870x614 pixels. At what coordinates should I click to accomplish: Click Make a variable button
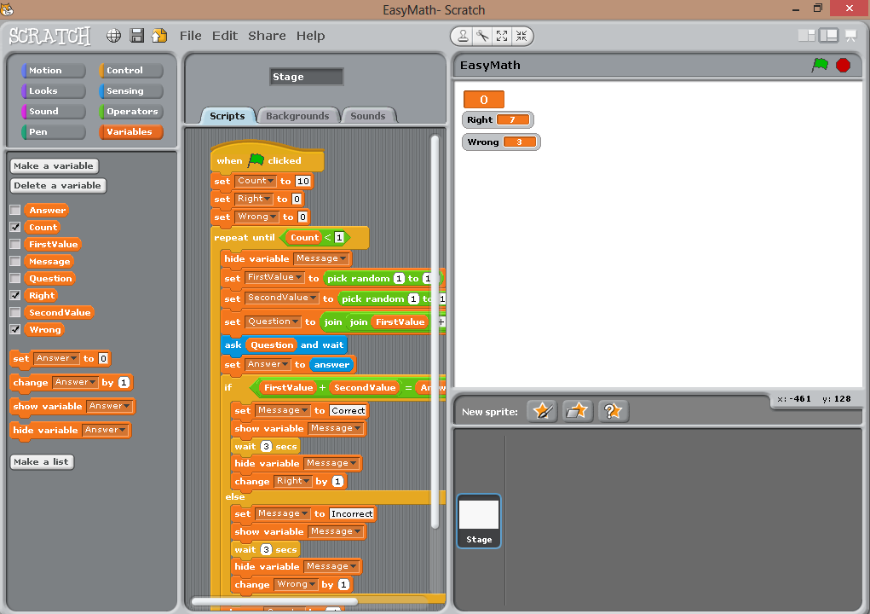[55, 166]
